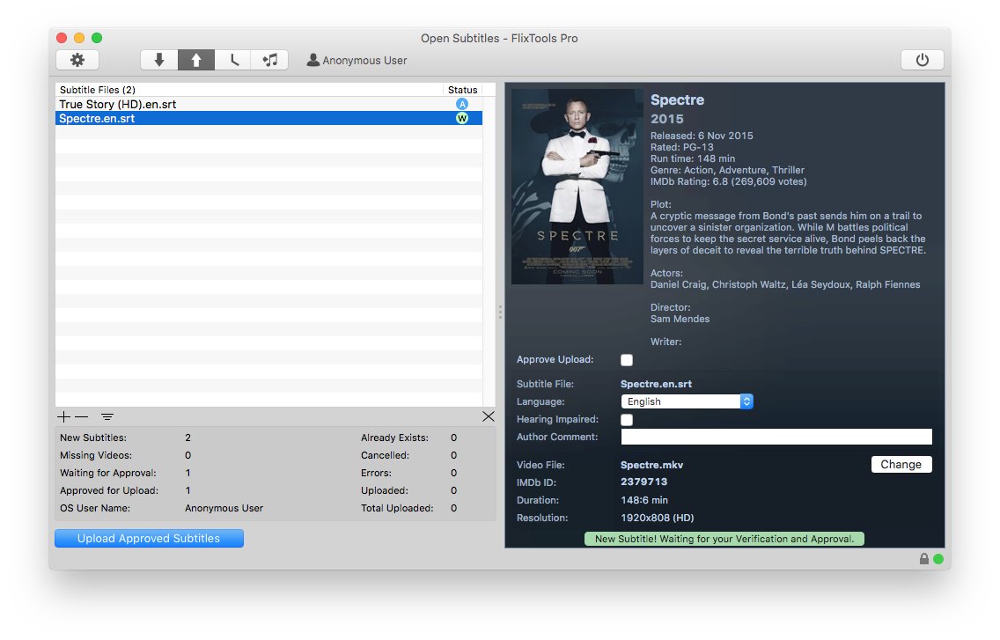Click the New Subtitle waiting approval banner
1000x640 pixels.
point(724,539)
